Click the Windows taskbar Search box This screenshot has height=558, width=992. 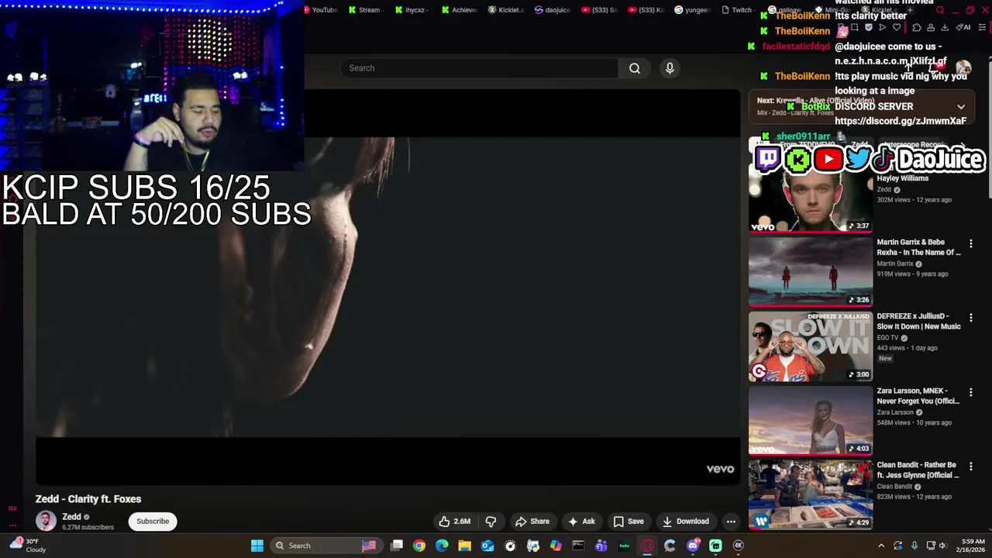pyautogui.click(x=327, y=546)
